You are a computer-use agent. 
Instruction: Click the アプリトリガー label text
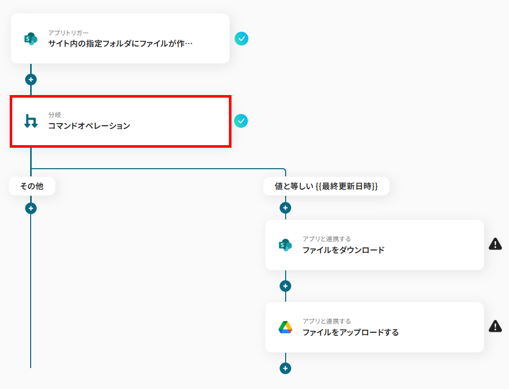(x=68, y=33)
